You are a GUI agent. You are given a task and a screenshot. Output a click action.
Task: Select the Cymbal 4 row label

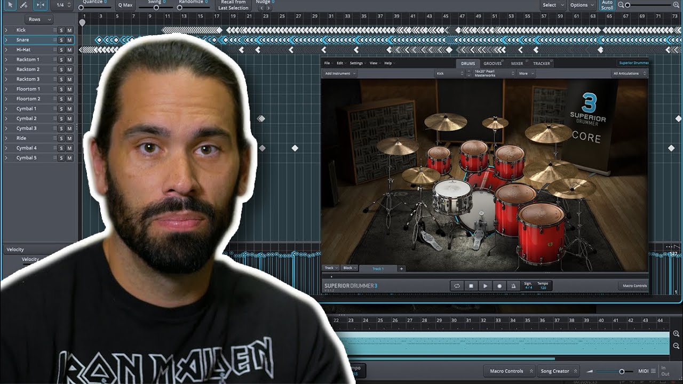tap(26, 148)
